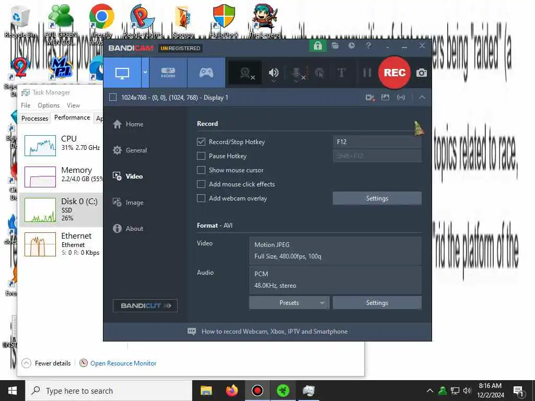The image size is (535, 401).
Task: Click the pause recording button
Action: tap(367, 73)
